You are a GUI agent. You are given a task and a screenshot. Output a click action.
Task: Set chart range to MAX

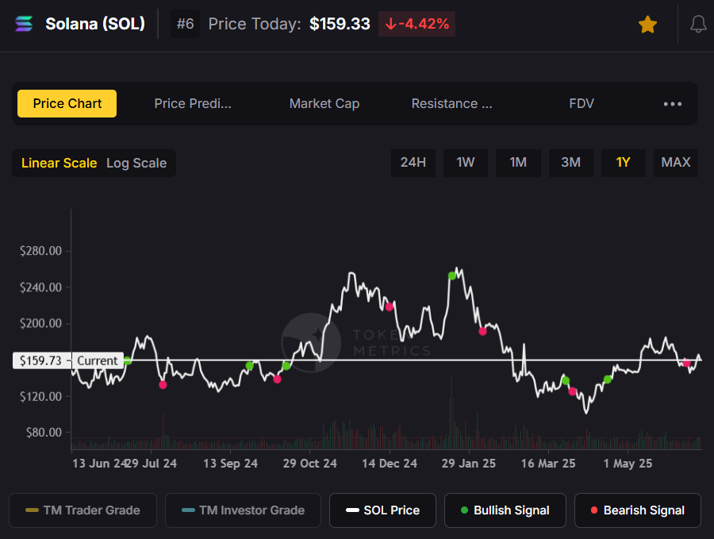676,162
